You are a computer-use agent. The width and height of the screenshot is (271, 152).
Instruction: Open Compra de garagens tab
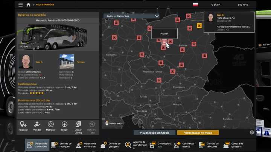pos(233,145)
